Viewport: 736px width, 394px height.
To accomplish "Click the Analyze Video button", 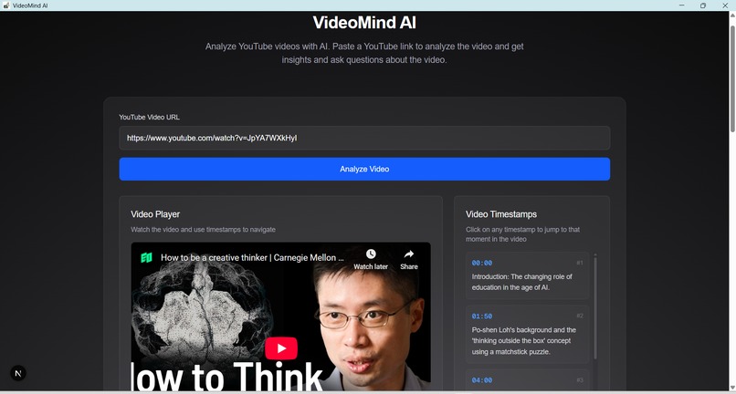I will [364, 169].
